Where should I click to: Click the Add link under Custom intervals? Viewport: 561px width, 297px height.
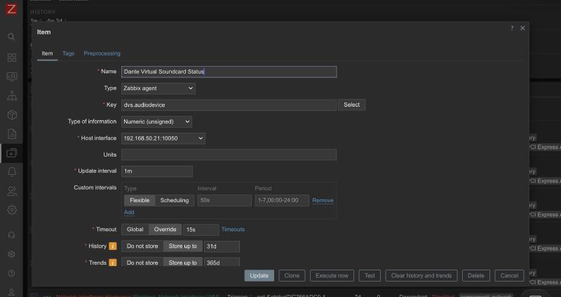[129, 212]
